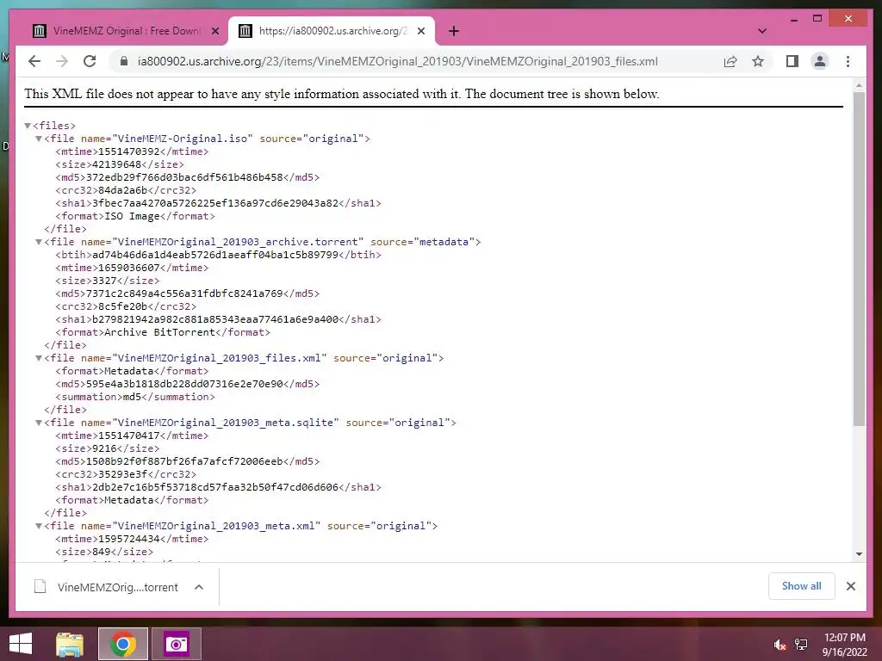Click mtime value 1551470417
This screenshot has width=882, height=661.
pyautogui.click(x=129, y=436)
